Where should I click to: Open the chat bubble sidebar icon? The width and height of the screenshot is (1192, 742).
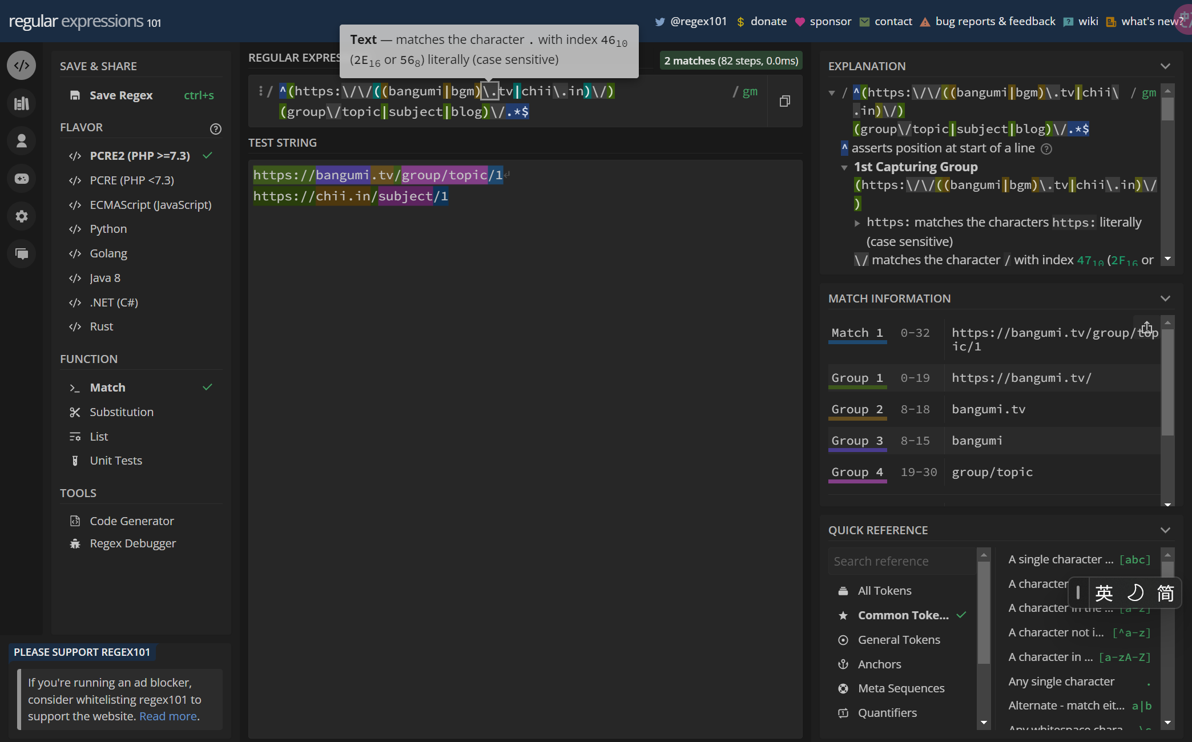click(x=22, y=253)
